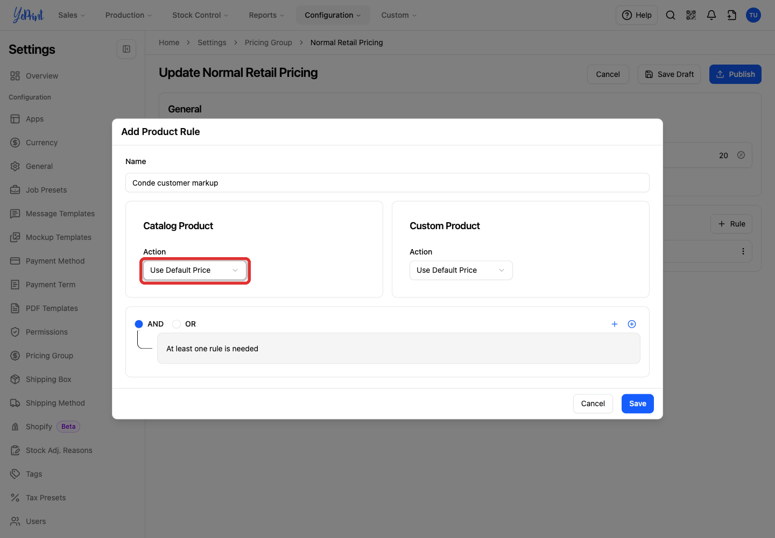Cancel the Add Product Rule dialog
The width and height of the screenshot is (775, 538).
point(593,403)
